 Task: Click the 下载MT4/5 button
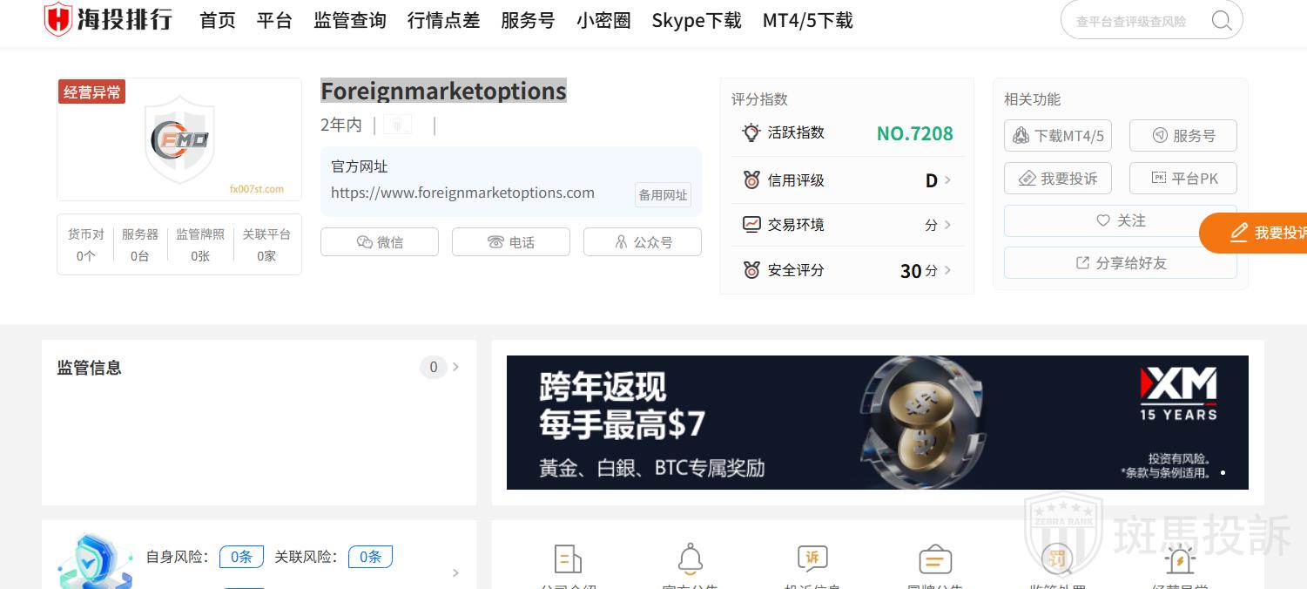1058,136
